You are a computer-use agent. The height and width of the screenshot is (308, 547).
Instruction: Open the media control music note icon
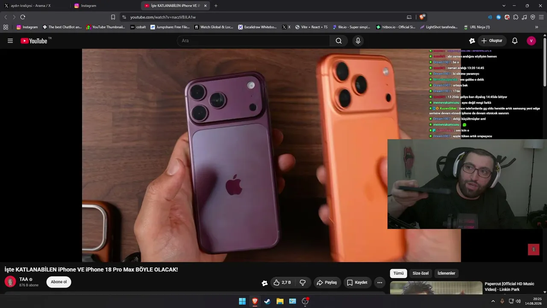click(524, 17)
